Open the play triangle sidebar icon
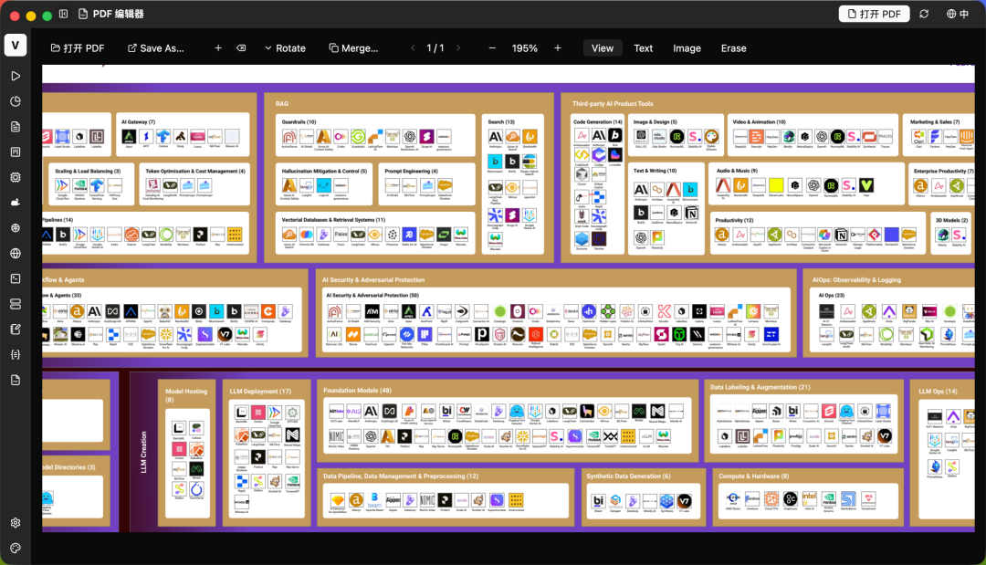986x565 pixels. point(16,76)
